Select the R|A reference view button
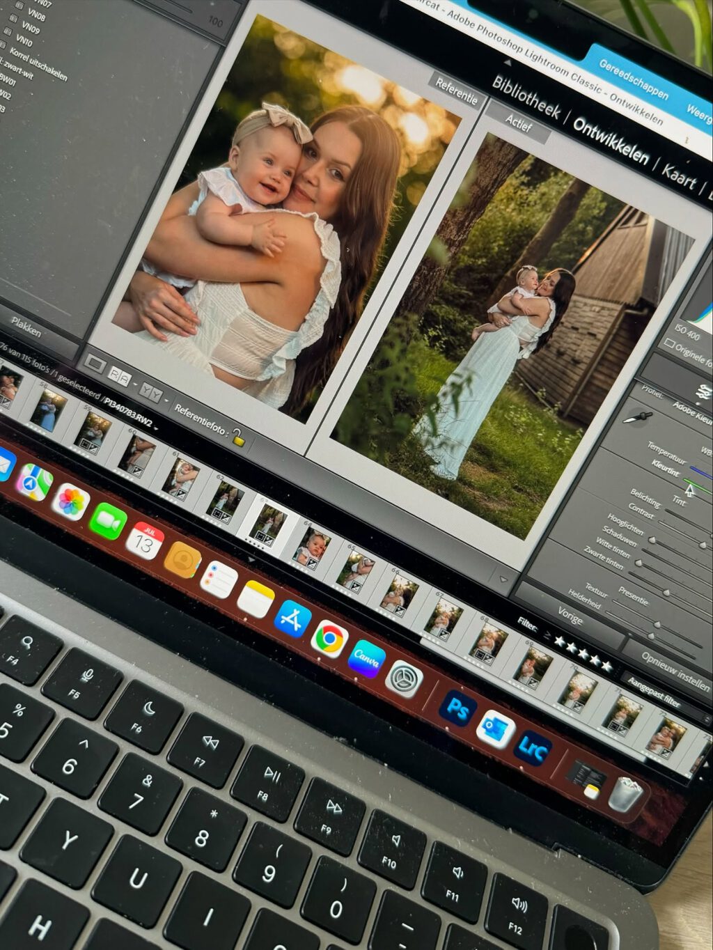The image size is (713, 950). click(120, 377)
